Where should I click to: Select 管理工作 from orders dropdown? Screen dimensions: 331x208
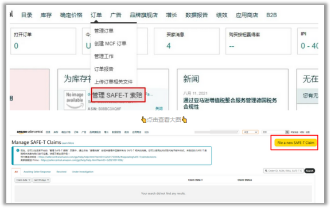(104, 56)
